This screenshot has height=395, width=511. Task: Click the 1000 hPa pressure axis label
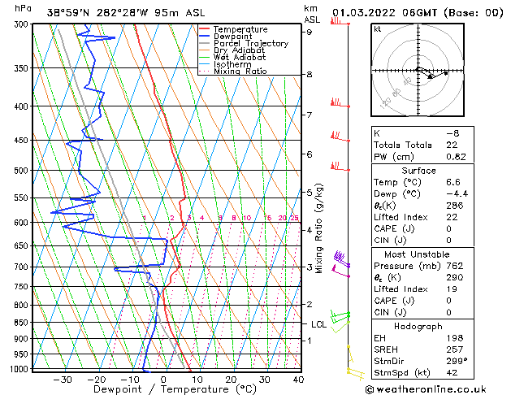19,369
